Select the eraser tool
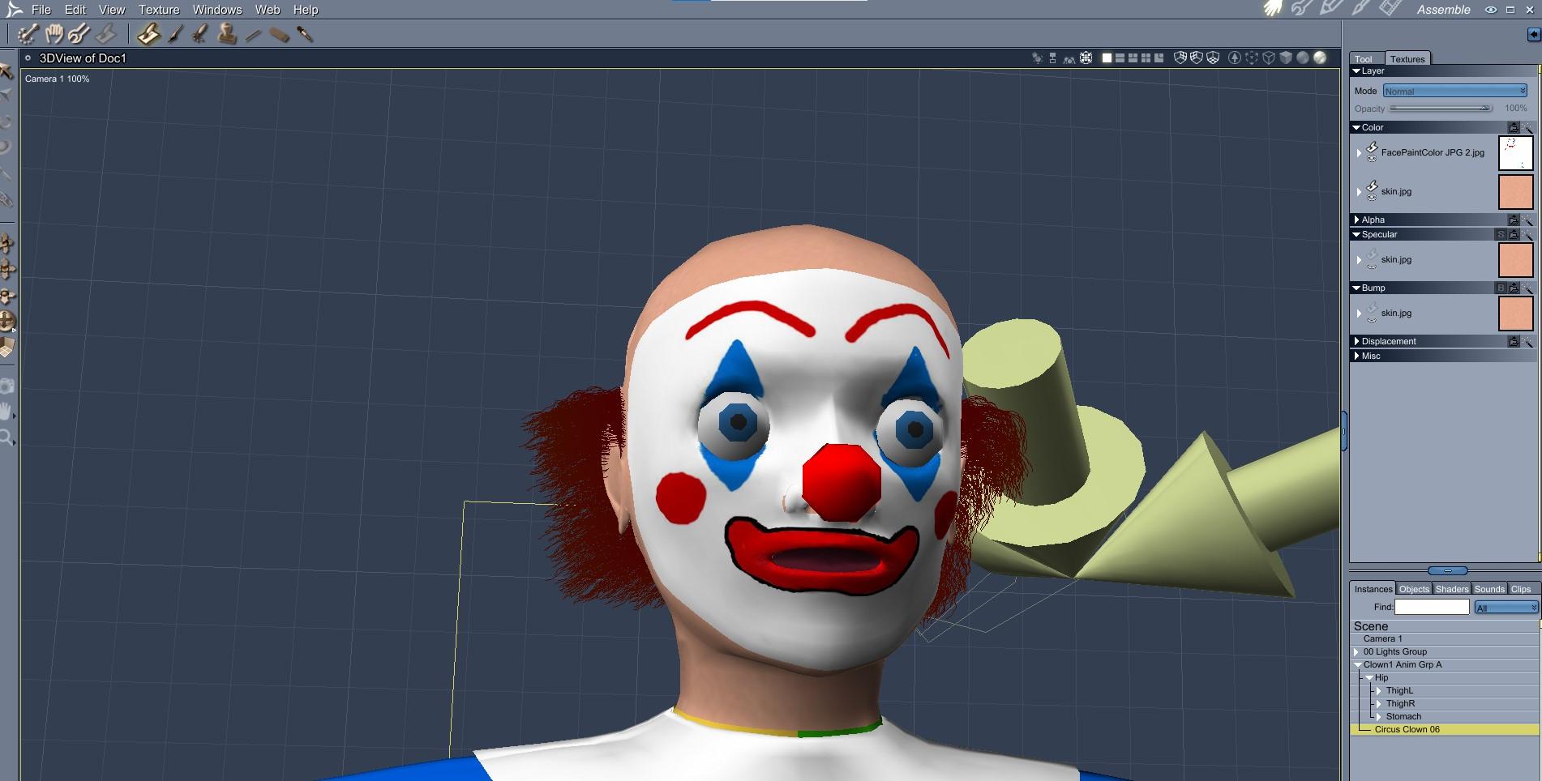 click(279, 35)
